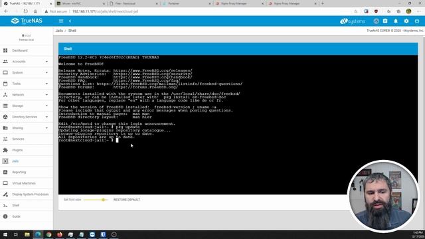Open File Explorer from the taskbar
The image size is (425, 239).
click(x=27, y=234)
